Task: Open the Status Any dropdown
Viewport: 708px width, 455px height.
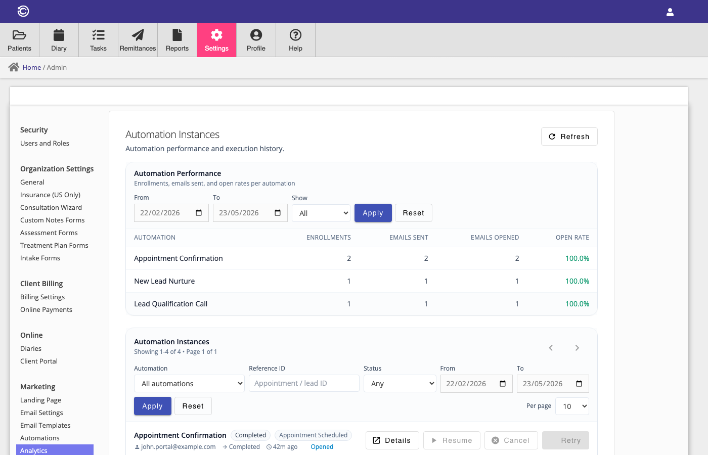Action: click(400, 384)
